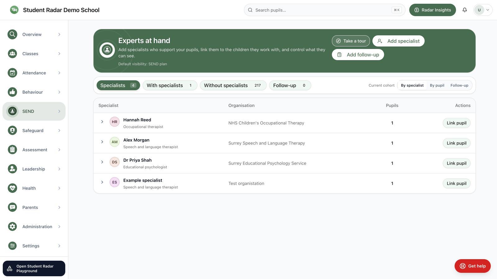This screenshot has height=279, width=497.
Task: Click the Student Radar logo icon
Action: click(x=14, y=10)
